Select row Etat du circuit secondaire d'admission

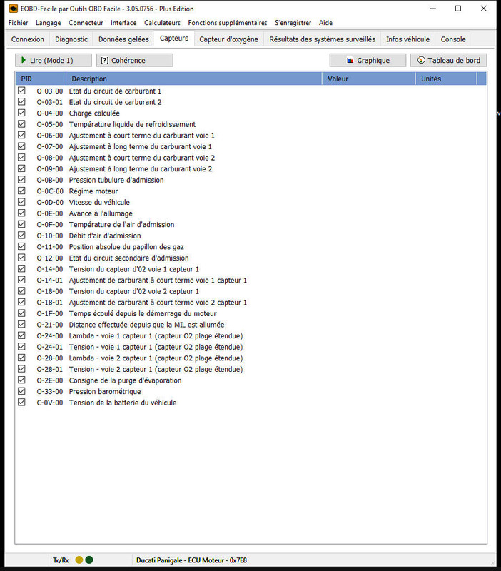[x=250, y=258]
